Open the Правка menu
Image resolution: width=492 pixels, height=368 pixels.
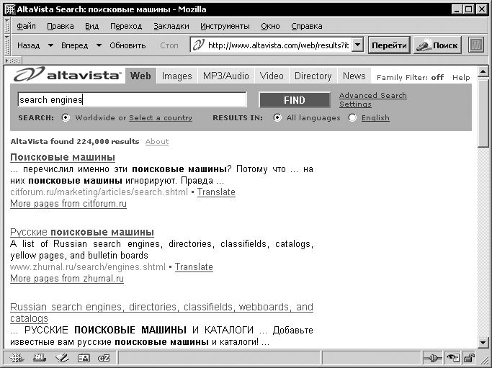(x=61, y=26)
